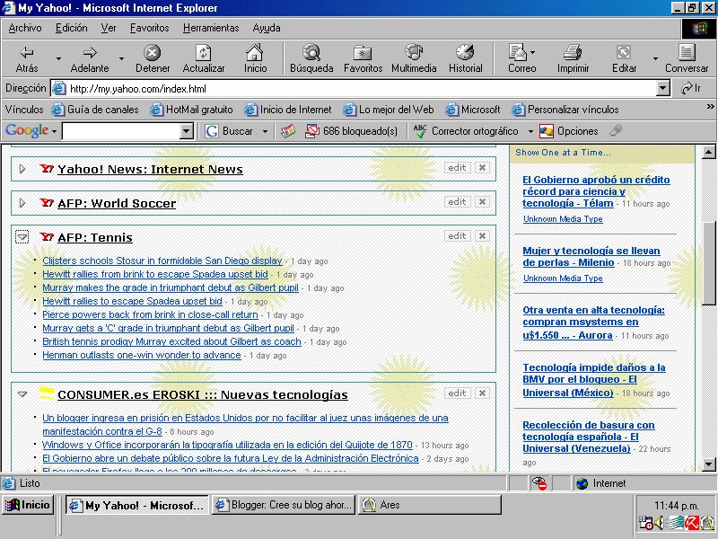Image resolution: width=718 pixels, height=539 pixels.
Task: Open the Correo dropdown arrow
Action: 533,52
